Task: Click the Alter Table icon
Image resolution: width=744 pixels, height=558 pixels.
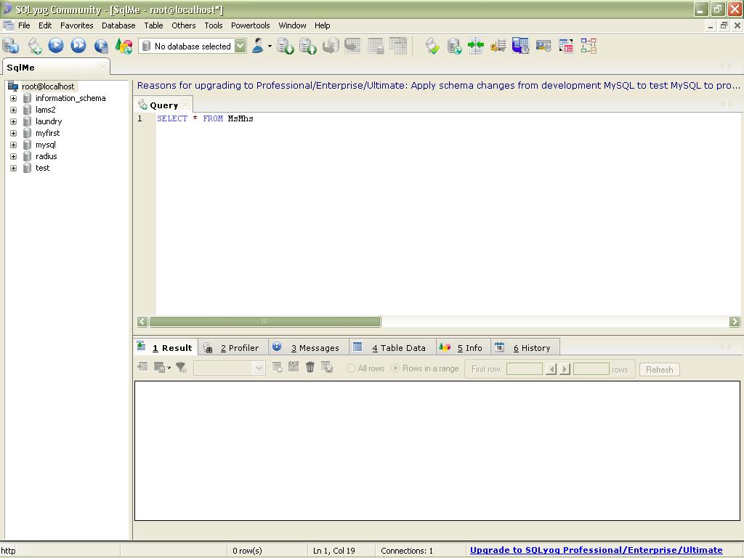Action: (x=376, y=46)
